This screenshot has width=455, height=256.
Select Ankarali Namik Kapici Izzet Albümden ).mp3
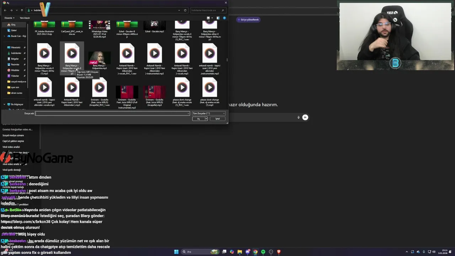(x=72, y=92)
